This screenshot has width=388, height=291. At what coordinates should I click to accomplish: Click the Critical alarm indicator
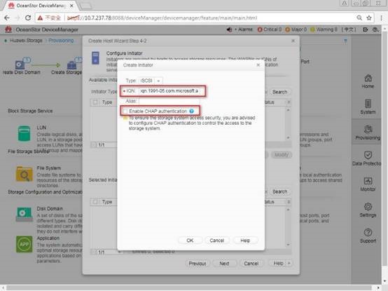pos(270,29)
